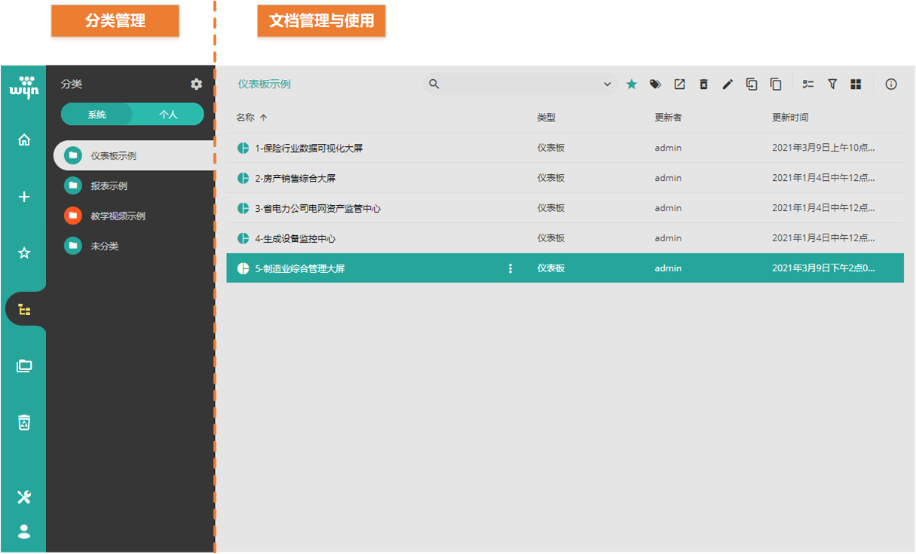The image size is (916, 554).
Task: Open the document folders icon in sidebar
Action: pyautogui.click(x=24, y=366)
